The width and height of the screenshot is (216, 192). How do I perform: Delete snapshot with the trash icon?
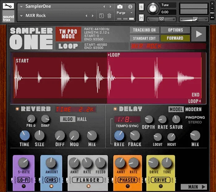[109, 16]
